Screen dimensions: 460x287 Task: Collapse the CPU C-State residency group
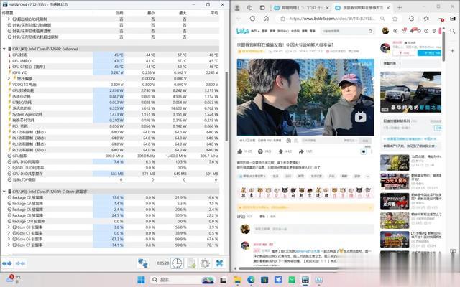[x=4, y=192]
